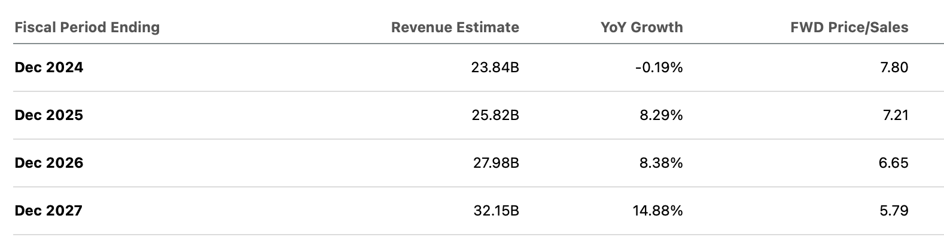Select the 14.88% YoY growth cell

(657, 211)
